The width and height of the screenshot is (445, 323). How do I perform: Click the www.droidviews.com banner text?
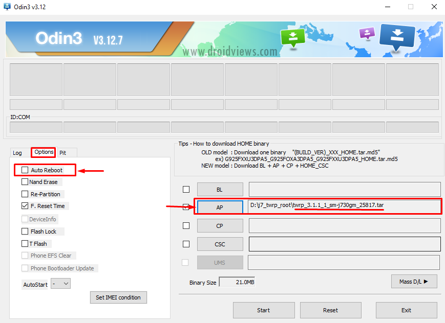(x=230, y=52)
